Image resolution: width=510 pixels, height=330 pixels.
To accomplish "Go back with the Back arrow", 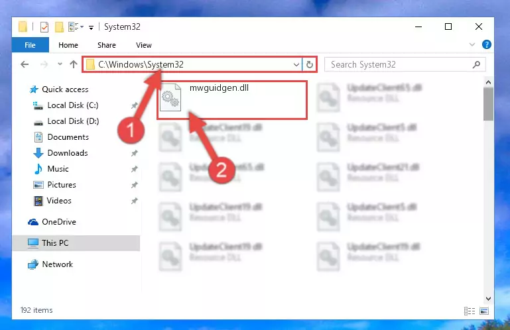I will click(25, 64).
